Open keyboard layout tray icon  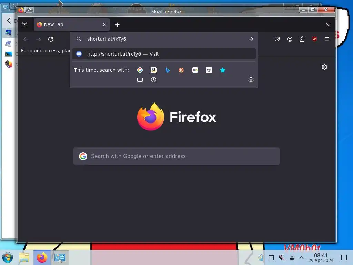tap(292, 257)
